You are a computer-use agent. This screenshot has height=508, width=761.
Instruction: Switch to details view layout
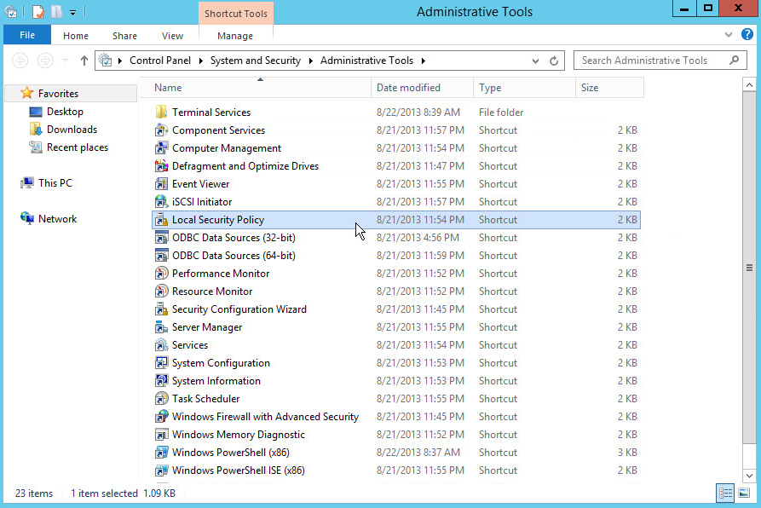[x=725, y=494]
